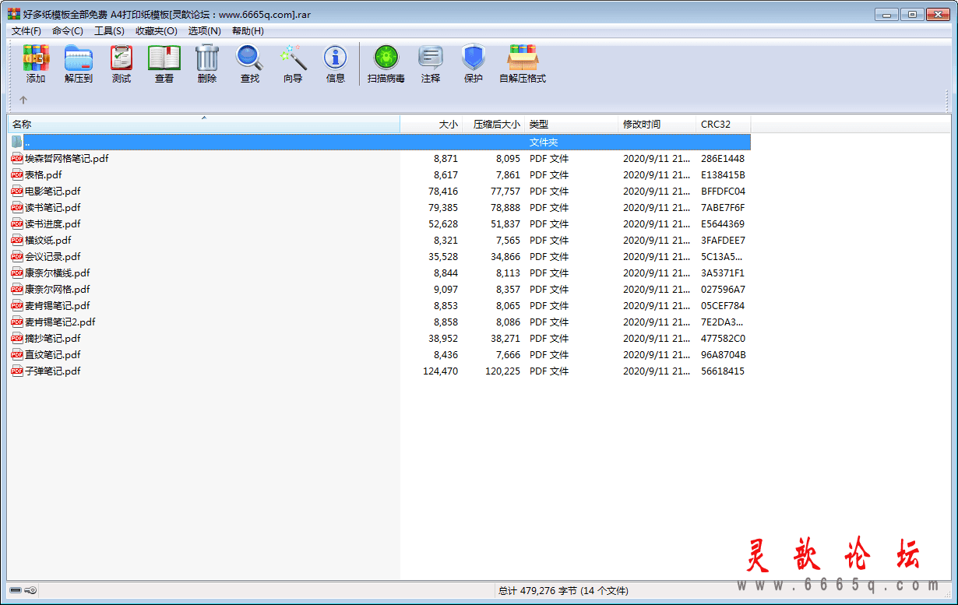Click CRC32 value 286E1448
Screen dimensions: 958x605
[x=723, y=159]
